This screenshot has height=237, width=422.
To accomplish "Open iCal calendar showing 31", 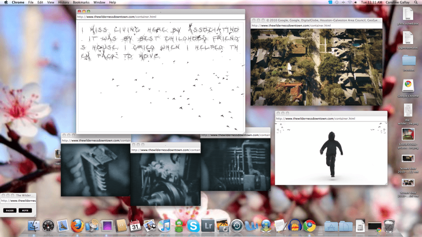I will 135,226.
